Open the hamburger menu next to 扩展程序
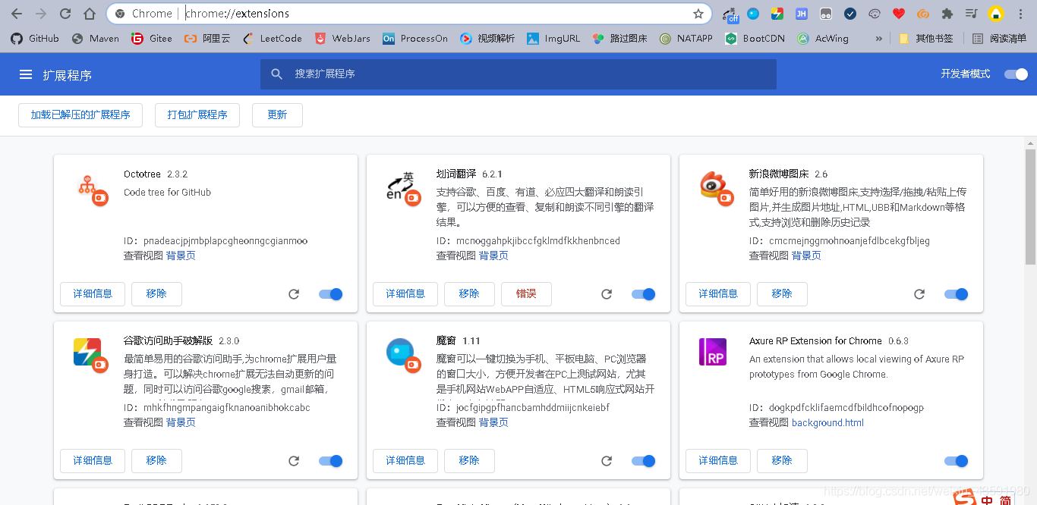Screen dimensions: 1037x505 point(26,74)
